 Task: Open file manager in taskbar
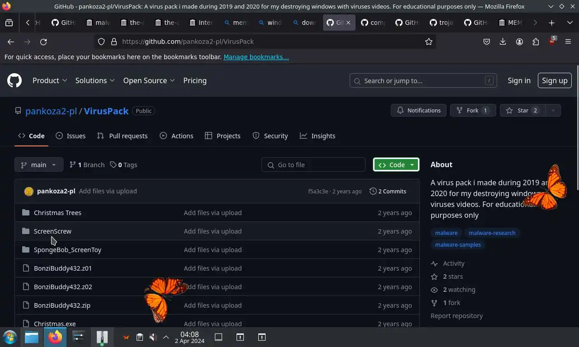point(32,337)
